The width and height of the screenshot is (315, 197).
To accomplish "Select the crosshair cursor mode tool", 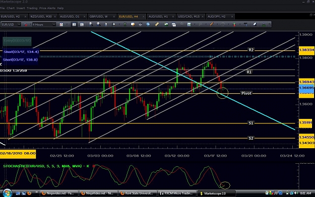I will [114, 24].
